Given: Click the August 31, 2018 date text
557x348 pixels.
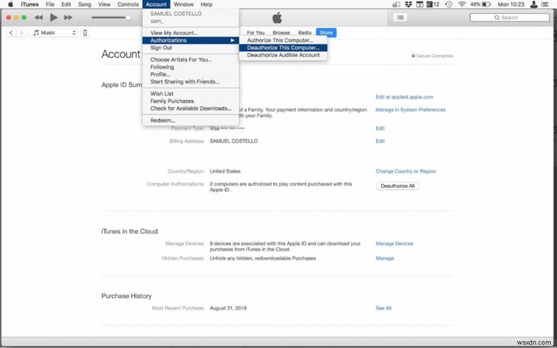Looking at the screenshot, I should (x=228, y=308).
